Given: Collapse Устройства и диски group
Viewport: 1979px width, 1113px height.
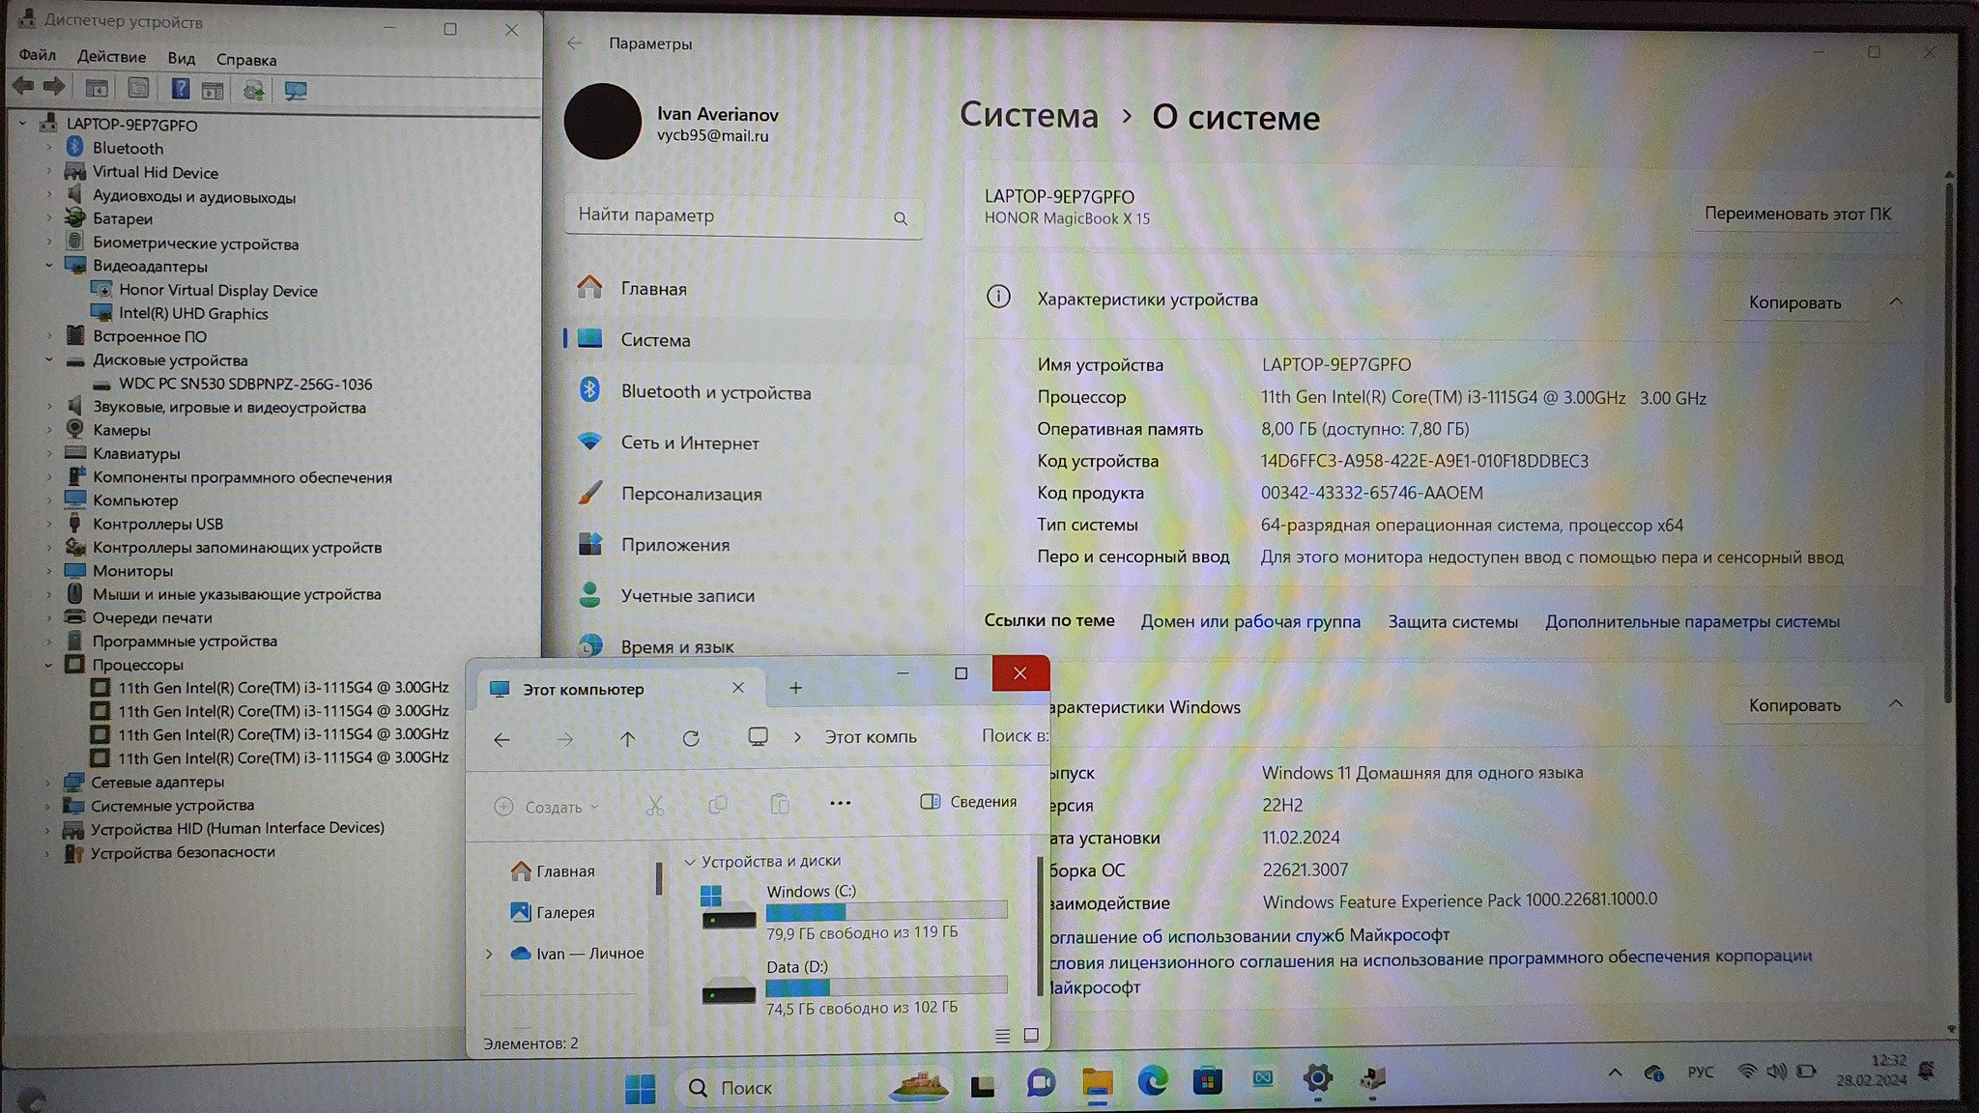Looking at the screenshot, I should pyautogui.click(x=690, y=861).
